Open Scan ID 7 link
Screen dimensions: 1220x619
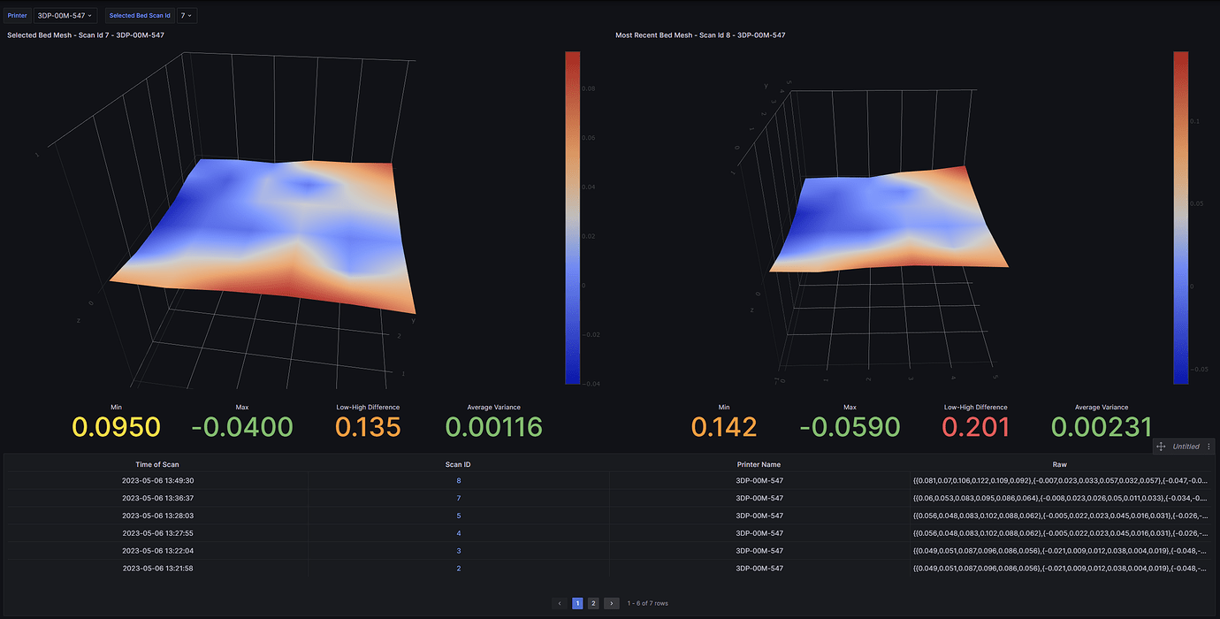(x=458, y=499)
